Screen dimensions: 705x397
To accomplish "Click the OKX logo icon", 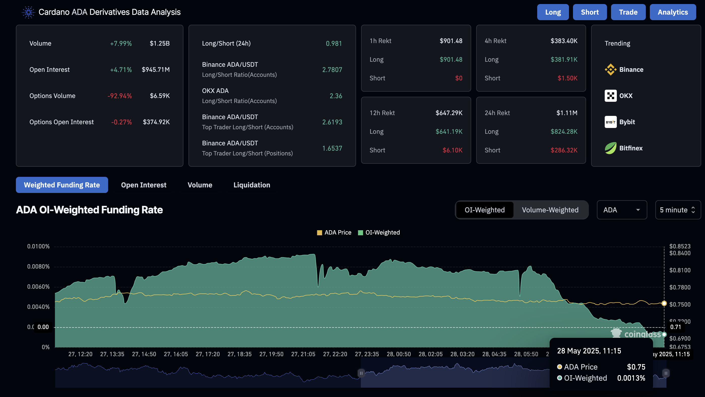I will click(x=610, y=96).
